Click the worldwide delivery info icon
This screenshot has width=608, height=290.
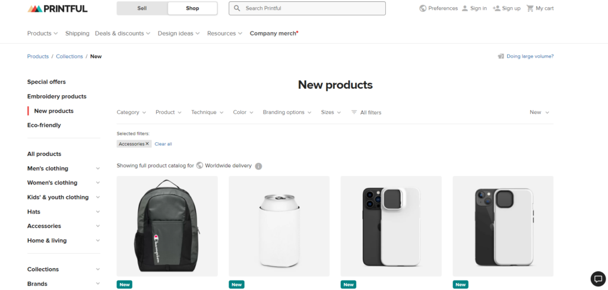coord(259,166)
